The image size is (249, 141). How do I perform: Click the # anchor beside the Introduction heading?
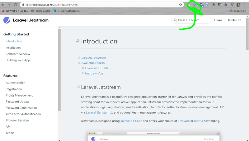(78, 41)
